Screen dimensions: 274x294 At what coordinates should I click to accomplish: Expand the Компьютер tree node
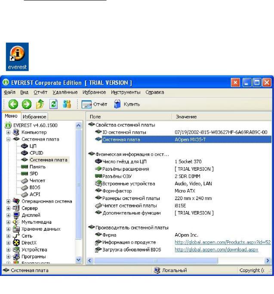click(x=8, y=132)
